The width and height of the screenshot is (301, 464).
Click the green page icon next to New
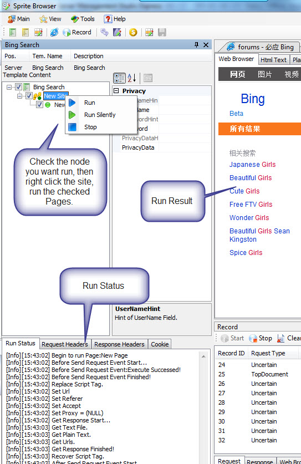48,105
